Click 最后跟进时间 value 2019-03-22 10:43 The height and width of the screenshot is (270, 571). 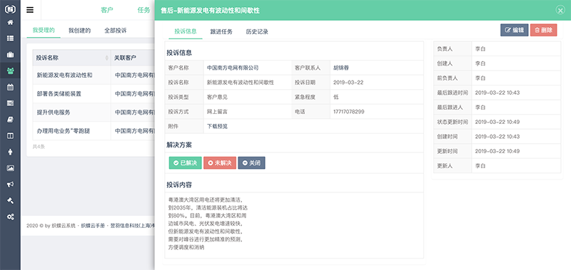[x=497, y=93]
